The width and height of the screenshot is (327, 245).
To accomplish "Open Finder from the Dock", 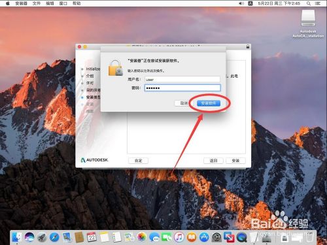I will (x=17, y=237).
